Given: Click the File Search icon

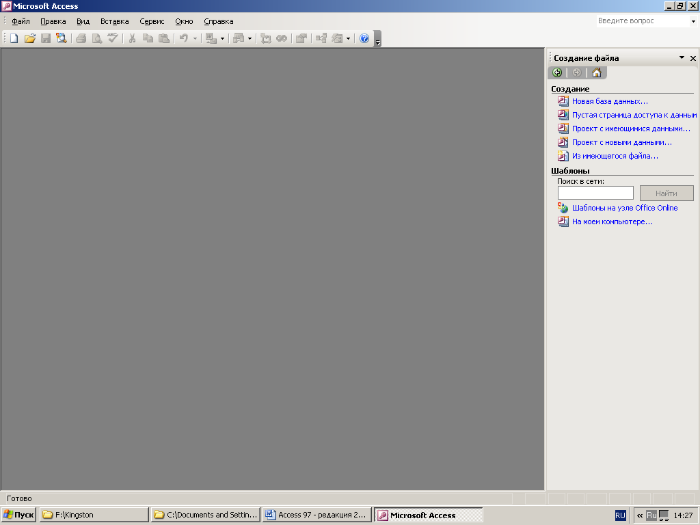Looking at the screenshot, I should (61, 38).
